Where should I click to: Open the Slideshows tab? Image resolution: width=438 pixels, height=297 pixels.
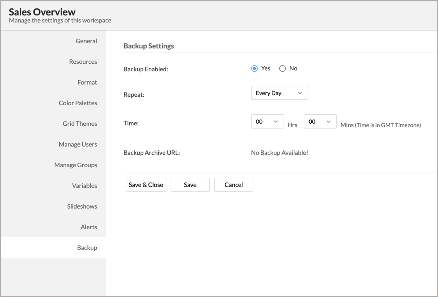(x=82, y=206)
